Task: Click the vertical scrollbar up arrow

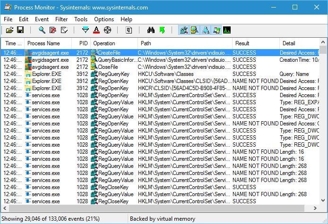Action: pos(323,42)
